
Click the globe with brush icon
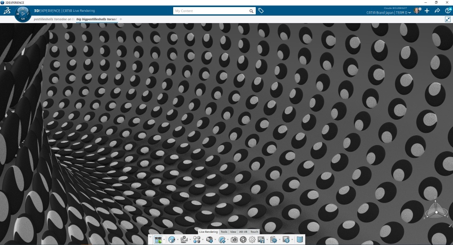click(172, 239)
